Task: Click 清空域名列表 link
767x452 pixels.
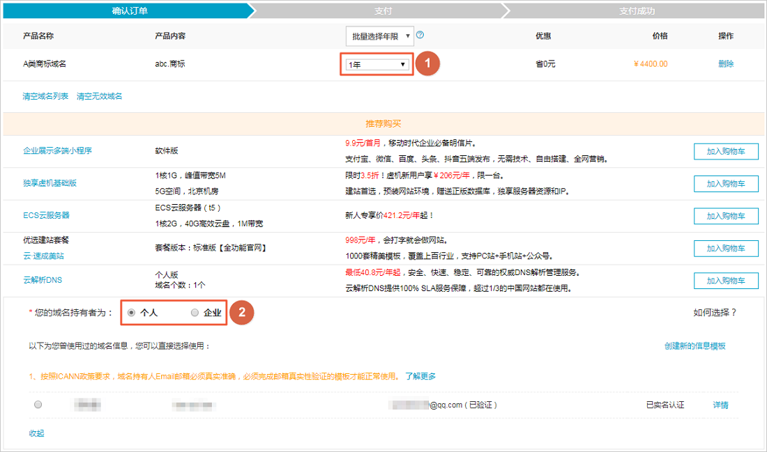Action: click(x=45, y=96)
